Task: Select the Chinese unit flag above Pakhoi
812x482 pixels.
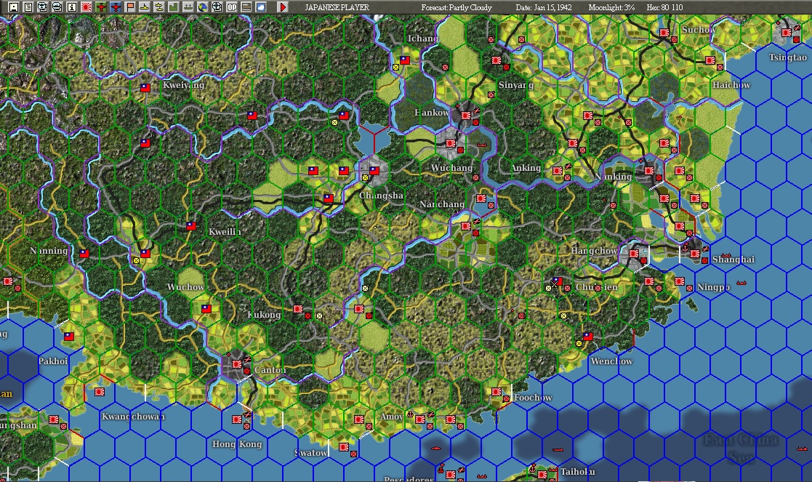Action: 68,337
